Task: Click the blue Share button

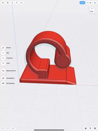Action: click(x=82, y=3)
